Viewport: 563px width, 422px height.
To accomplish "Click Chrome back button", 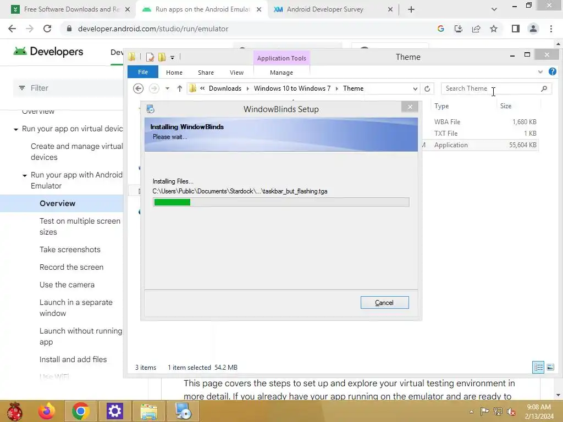I will pos(12,29).
